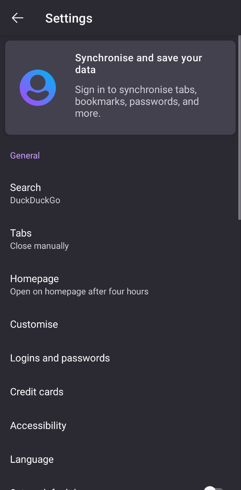Tap the General section header
241x490 pixels.
click(x=25, y=155)
